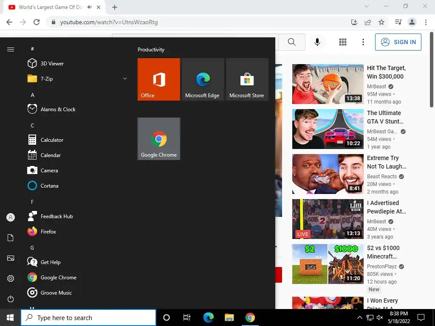Open YouTube settings three-dot menu
Screen dimensions: 435x326
(363, 42)
